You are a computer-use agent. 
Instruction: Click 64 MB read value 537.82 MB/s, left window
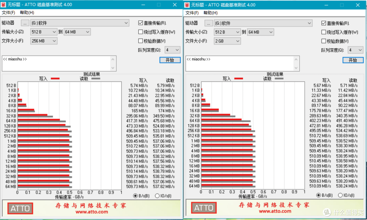[x=163, y=187]
